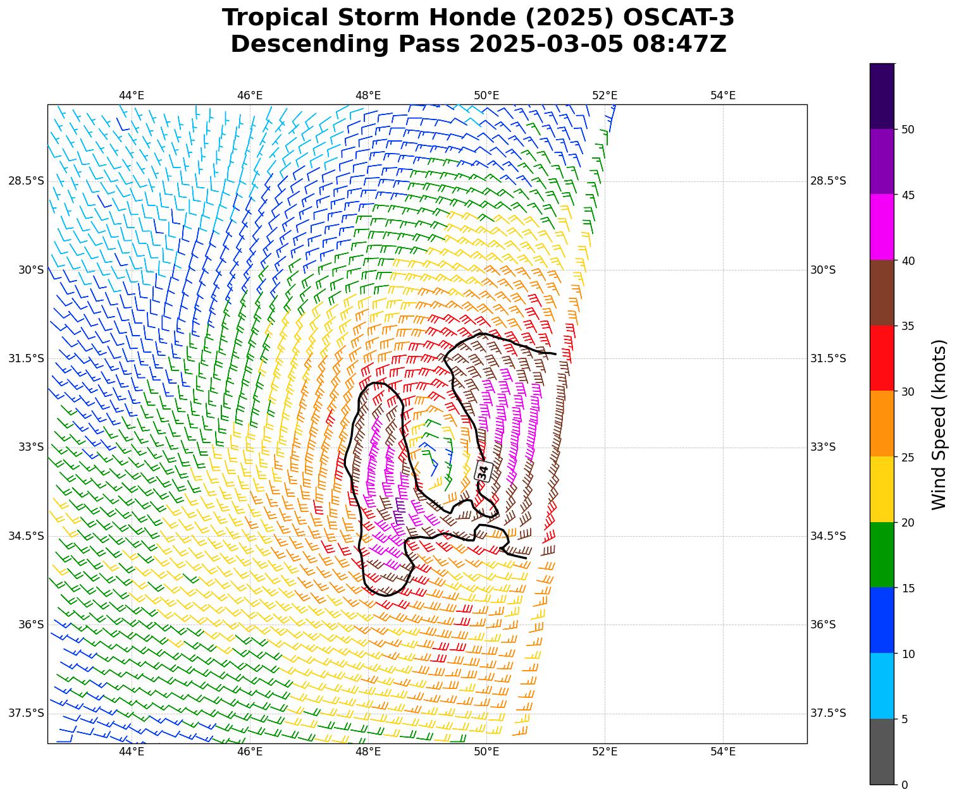This screenshot has height=799, width=957.
Task: Click the 46°E label on the top axis
Action: 250,95
